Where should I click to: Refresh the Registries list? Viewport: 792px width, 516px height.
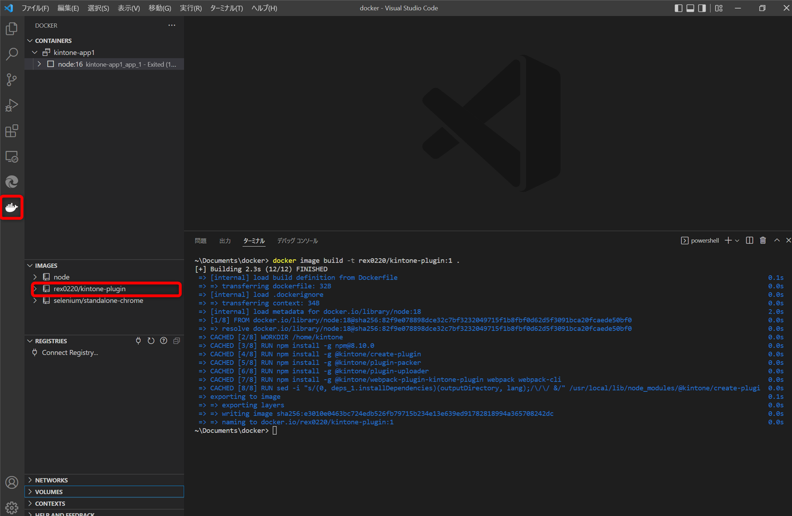tap(151, 341)
